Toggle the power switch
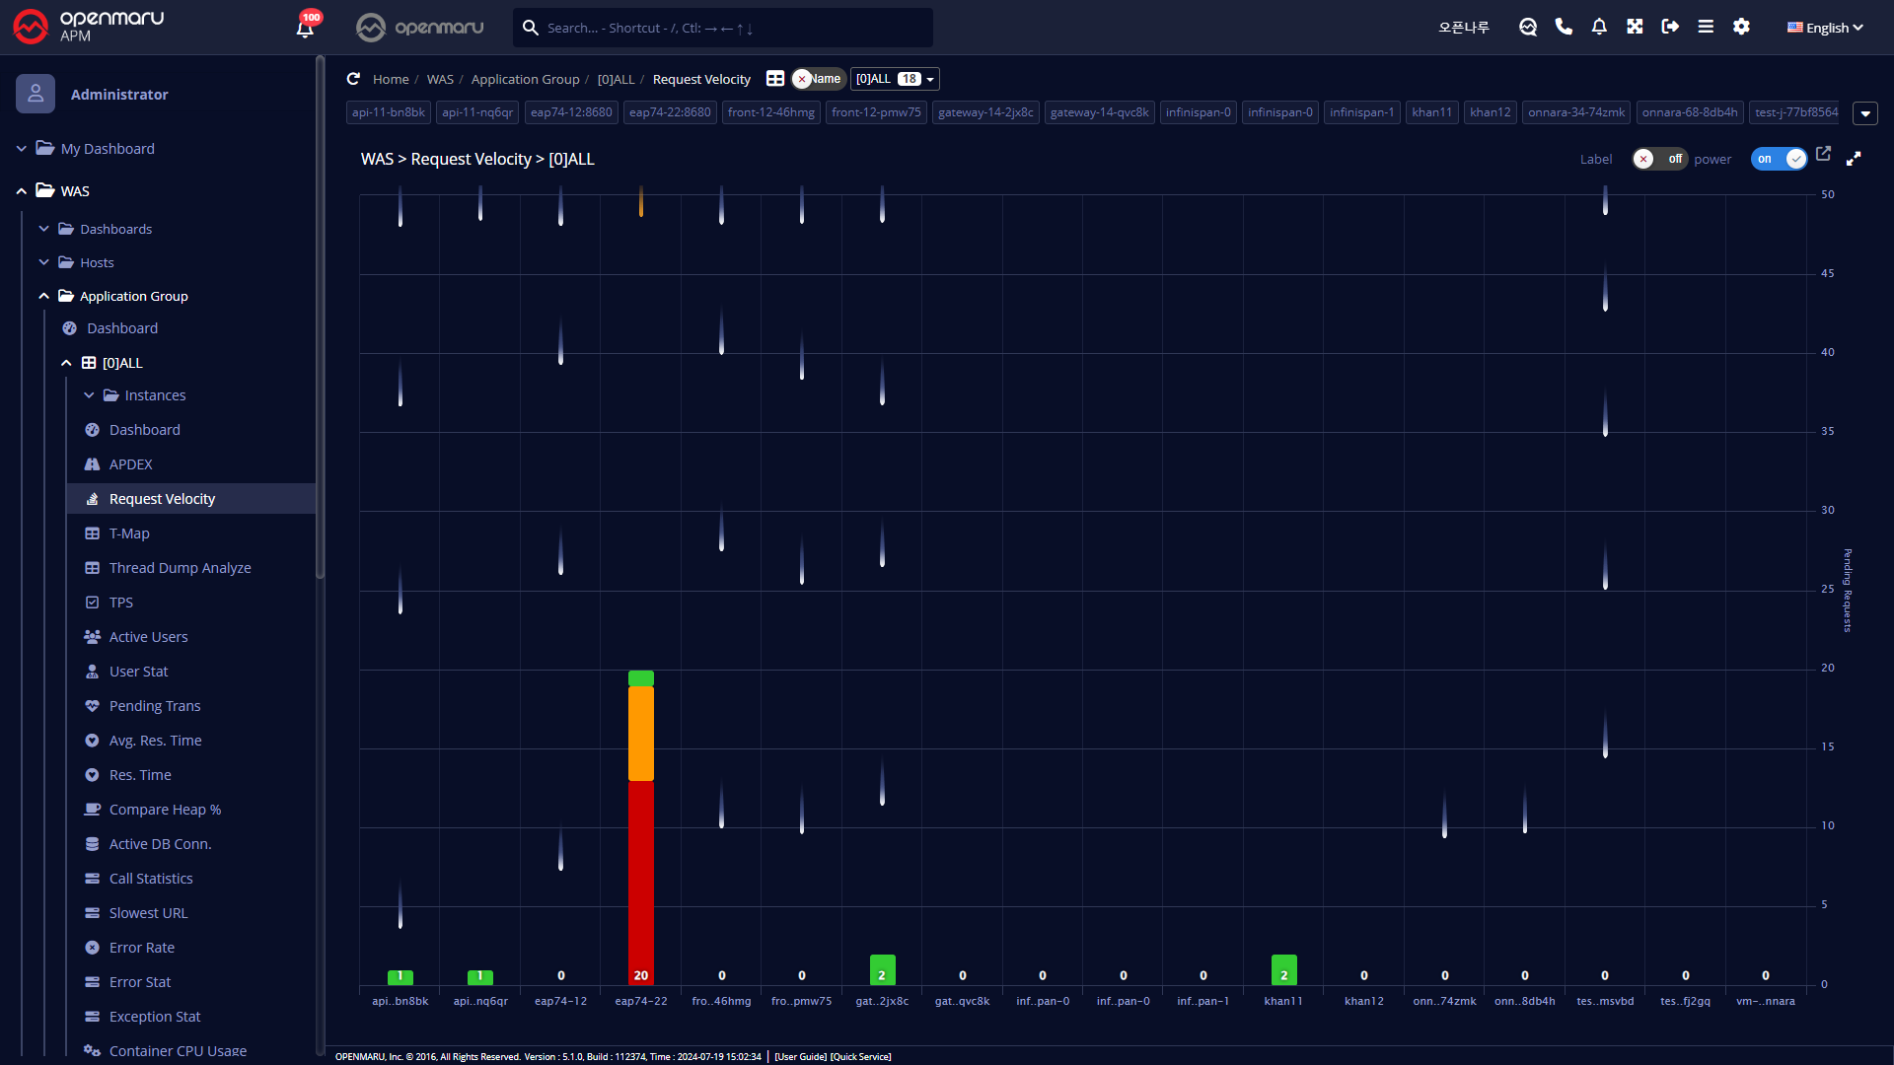 point(1779,159)
